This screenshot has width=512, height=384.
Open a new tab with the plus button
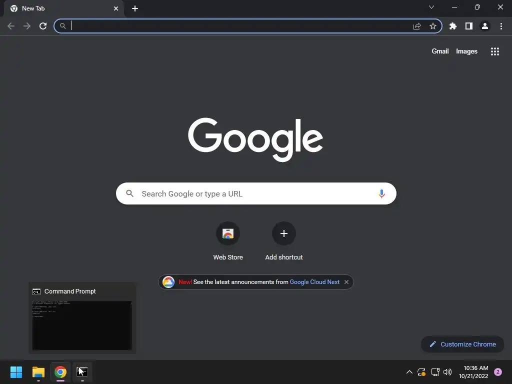[x=135, y=8]
